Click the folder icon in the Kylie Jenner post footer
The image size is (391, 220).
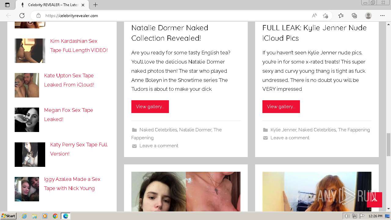click(x=265, y=130)
